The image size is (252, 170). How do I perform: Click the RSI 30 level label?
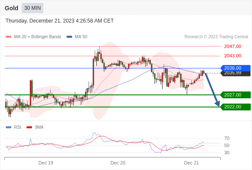click(x=227, y=153)
